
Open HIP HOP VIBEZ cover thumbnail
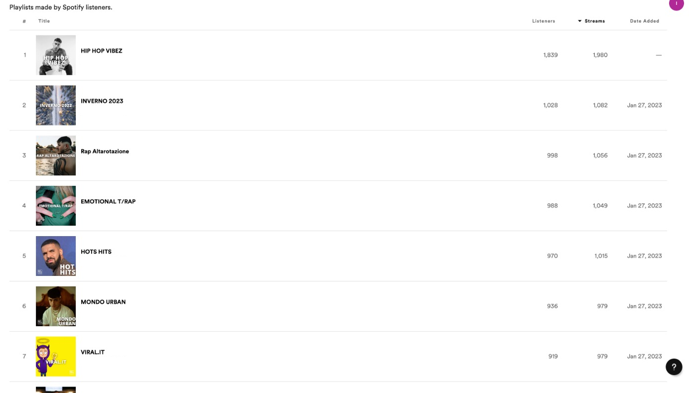click(x=56, y=55)
